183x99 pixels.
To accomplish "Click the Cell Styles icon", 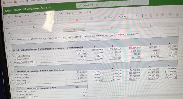I will pyautogui.click(x=178, y=14).
